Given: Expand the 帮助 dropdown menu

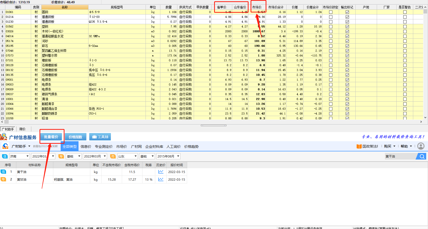Looking at the screenshot, I should coord(411,146).
